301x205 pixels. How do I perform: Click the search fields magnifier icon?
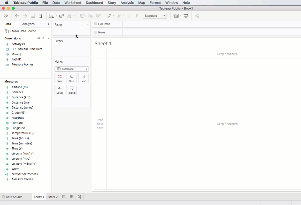point(43,38)
